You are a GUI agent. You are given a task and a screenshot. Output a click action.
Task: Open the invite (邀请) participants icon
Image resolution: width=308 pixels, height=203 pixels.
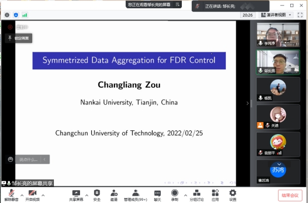[x=114, y=195]
